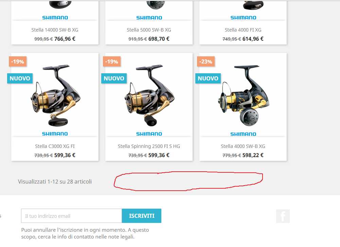340x247 pixels.
Task: Click Shimano logo under Stella Spinning 2500
Action: 149,134
